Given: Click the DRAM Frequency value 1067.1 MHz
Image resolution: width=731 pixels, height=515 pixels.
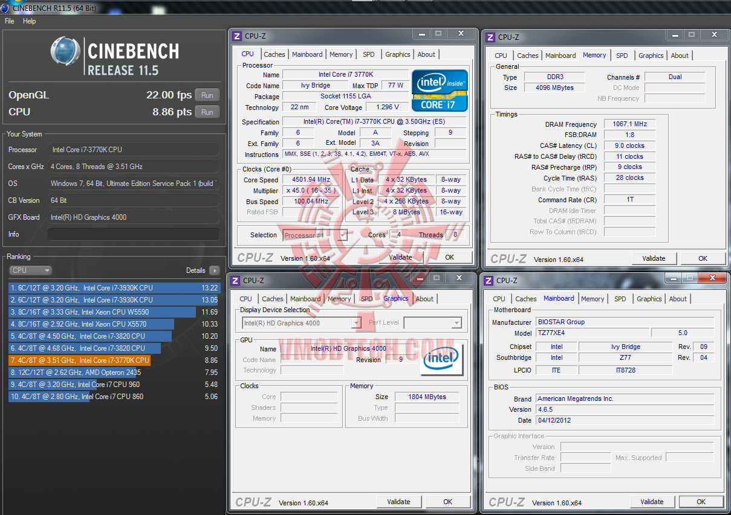Looking at the screenshot, I should pyautogui.click(x=629, y=124).
